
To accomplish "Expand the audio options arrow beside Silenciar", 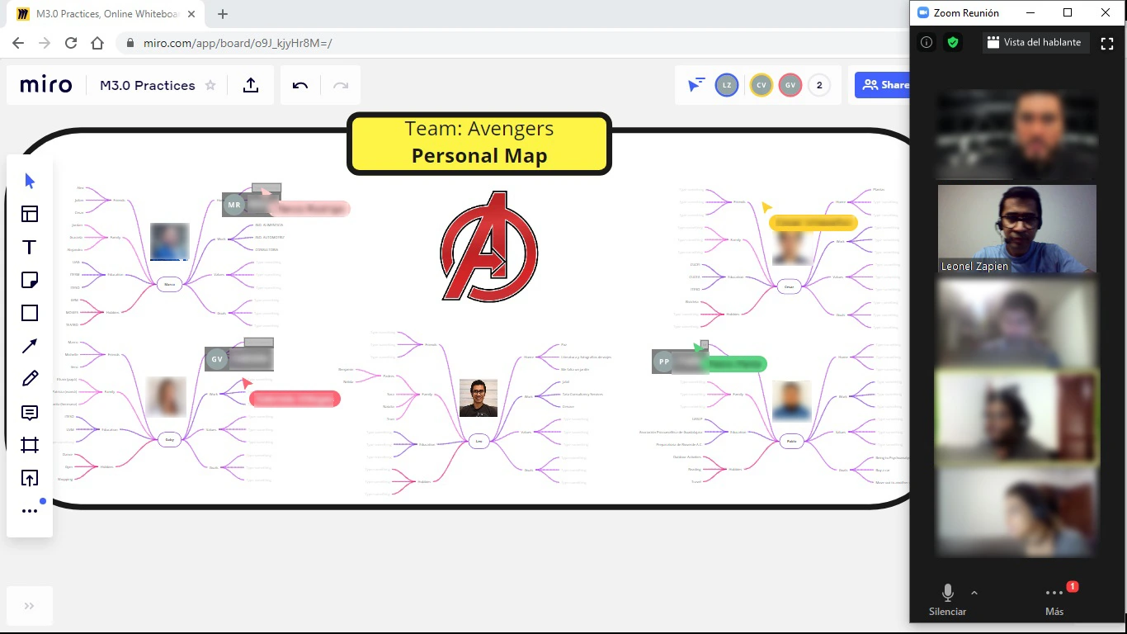I will point(974,593).
